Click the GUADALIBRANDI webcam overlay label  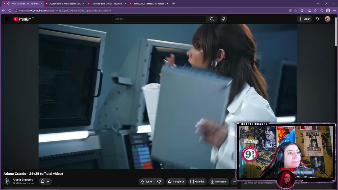pos(254,124)
